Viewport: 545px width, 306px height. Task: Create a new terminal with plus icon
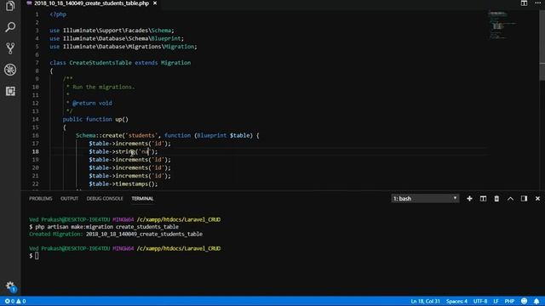pos(469,198)
